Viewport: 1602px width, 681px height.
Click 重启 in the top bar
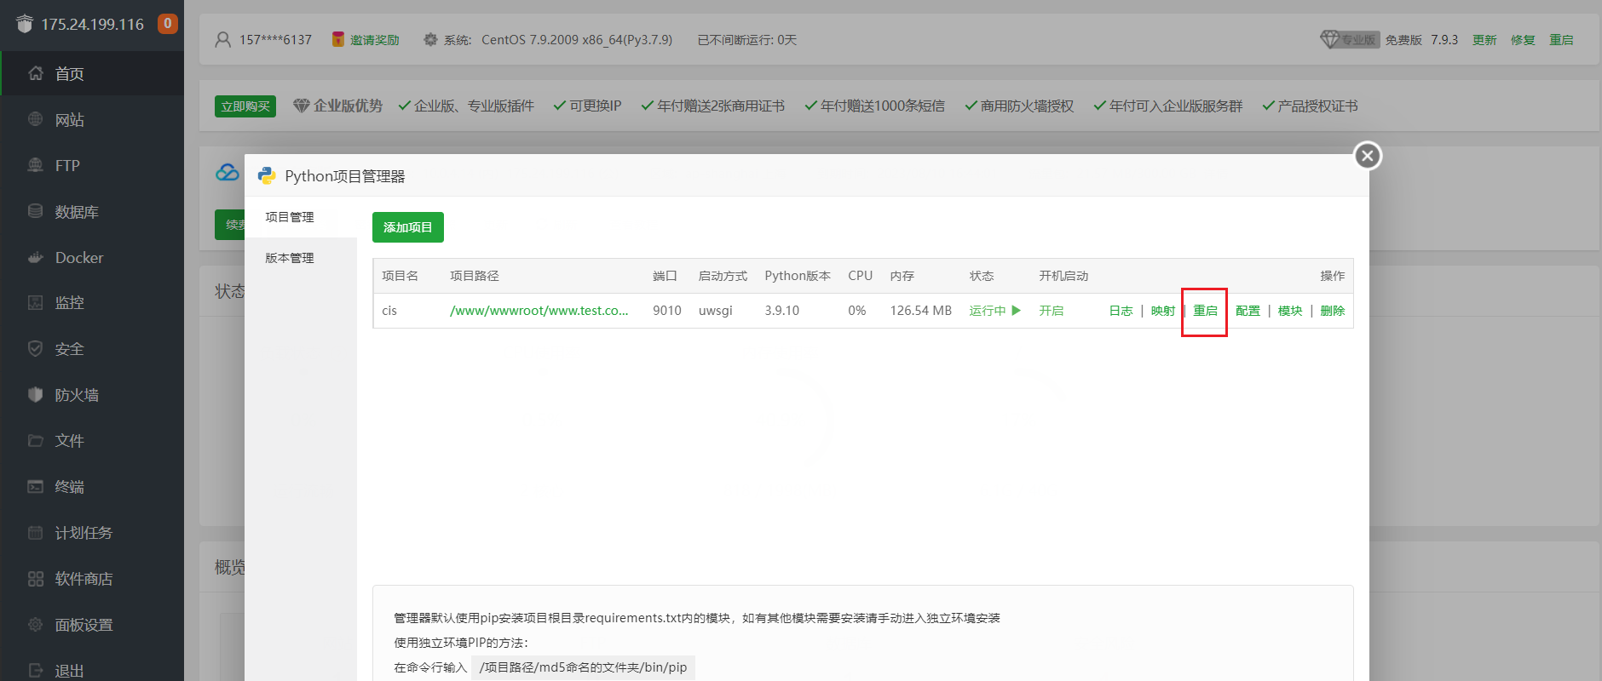(1561, 40)
